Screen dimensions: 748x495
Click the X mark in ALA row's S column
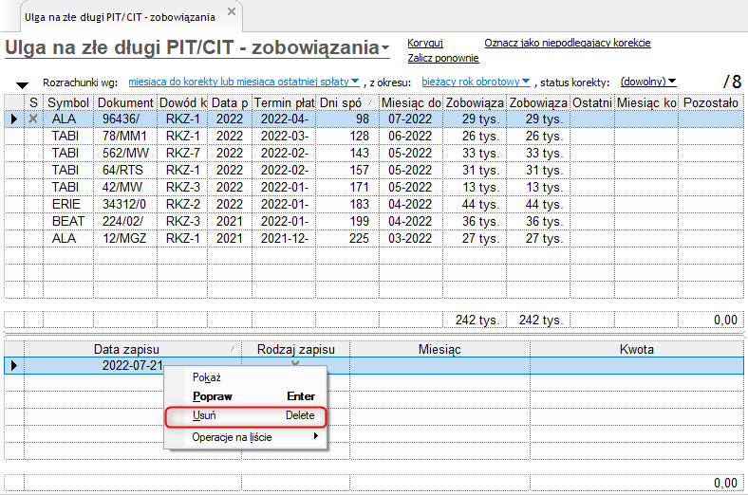pyautogui.click(x=33, y=119)
